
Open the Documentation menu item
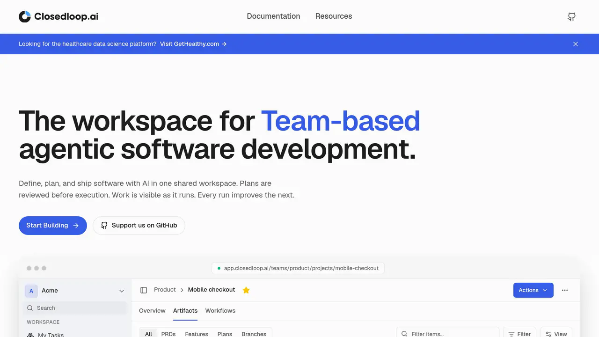[x=273, y=16]
